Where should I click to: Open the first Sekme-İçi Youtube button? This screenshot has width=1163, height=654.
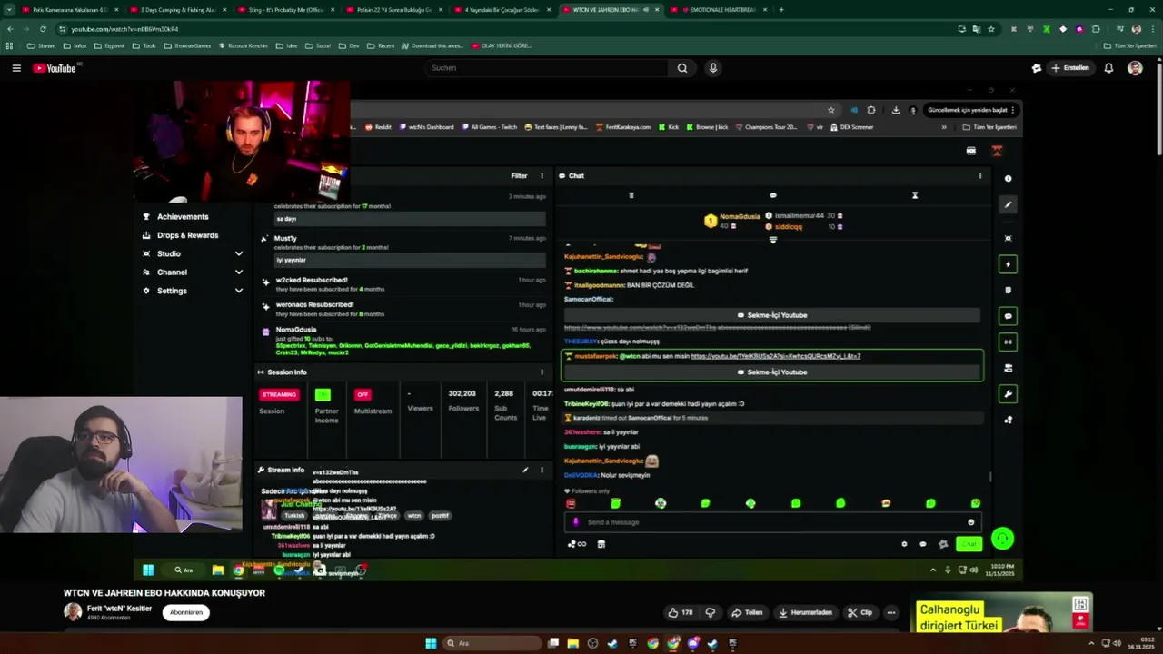(772, 315)
